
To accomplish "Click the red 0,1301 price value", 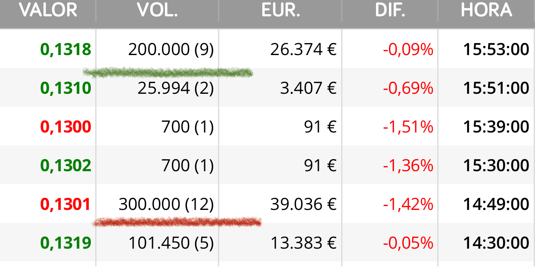I will coord(66,204).
